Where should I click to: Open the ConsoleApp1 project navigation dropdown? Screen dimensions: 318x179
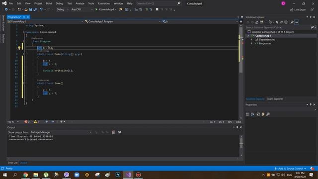click(x=45, y=21)
